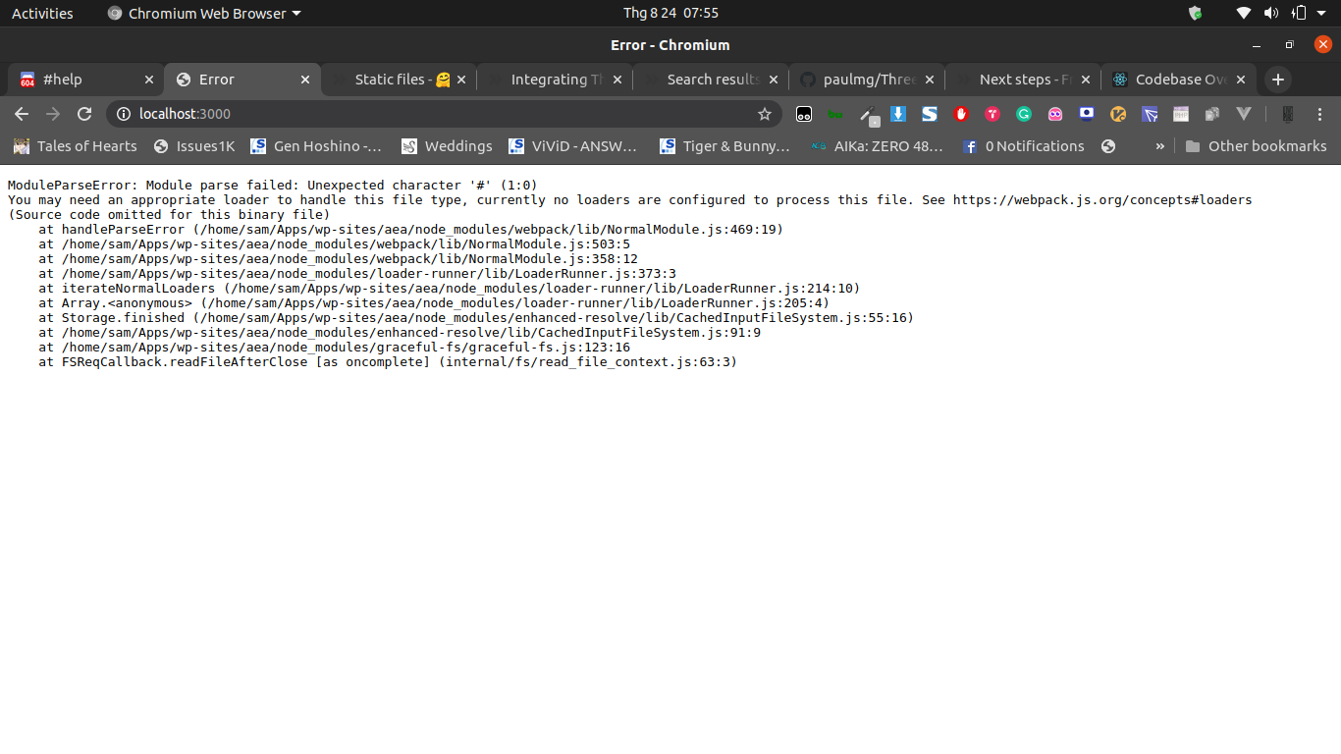Open the Chromium Web Browser app menu
The width and height of the screenshot is (1341, 754).
point(203,14)
